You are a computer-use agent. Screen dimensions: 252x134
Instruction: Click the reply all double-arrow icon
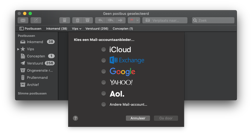[x=110, y=20]
